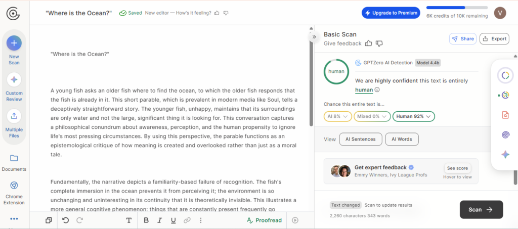
Task: Collapse the scan panel with double chevron
Action: (314, 37)
